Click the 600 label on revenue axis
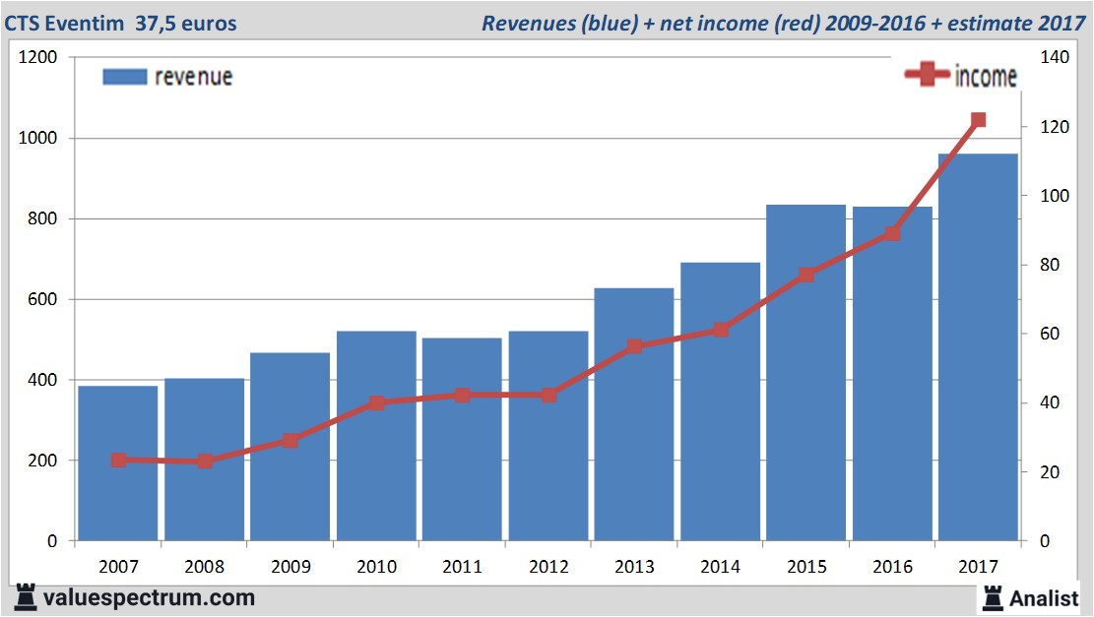 (42, 299)
